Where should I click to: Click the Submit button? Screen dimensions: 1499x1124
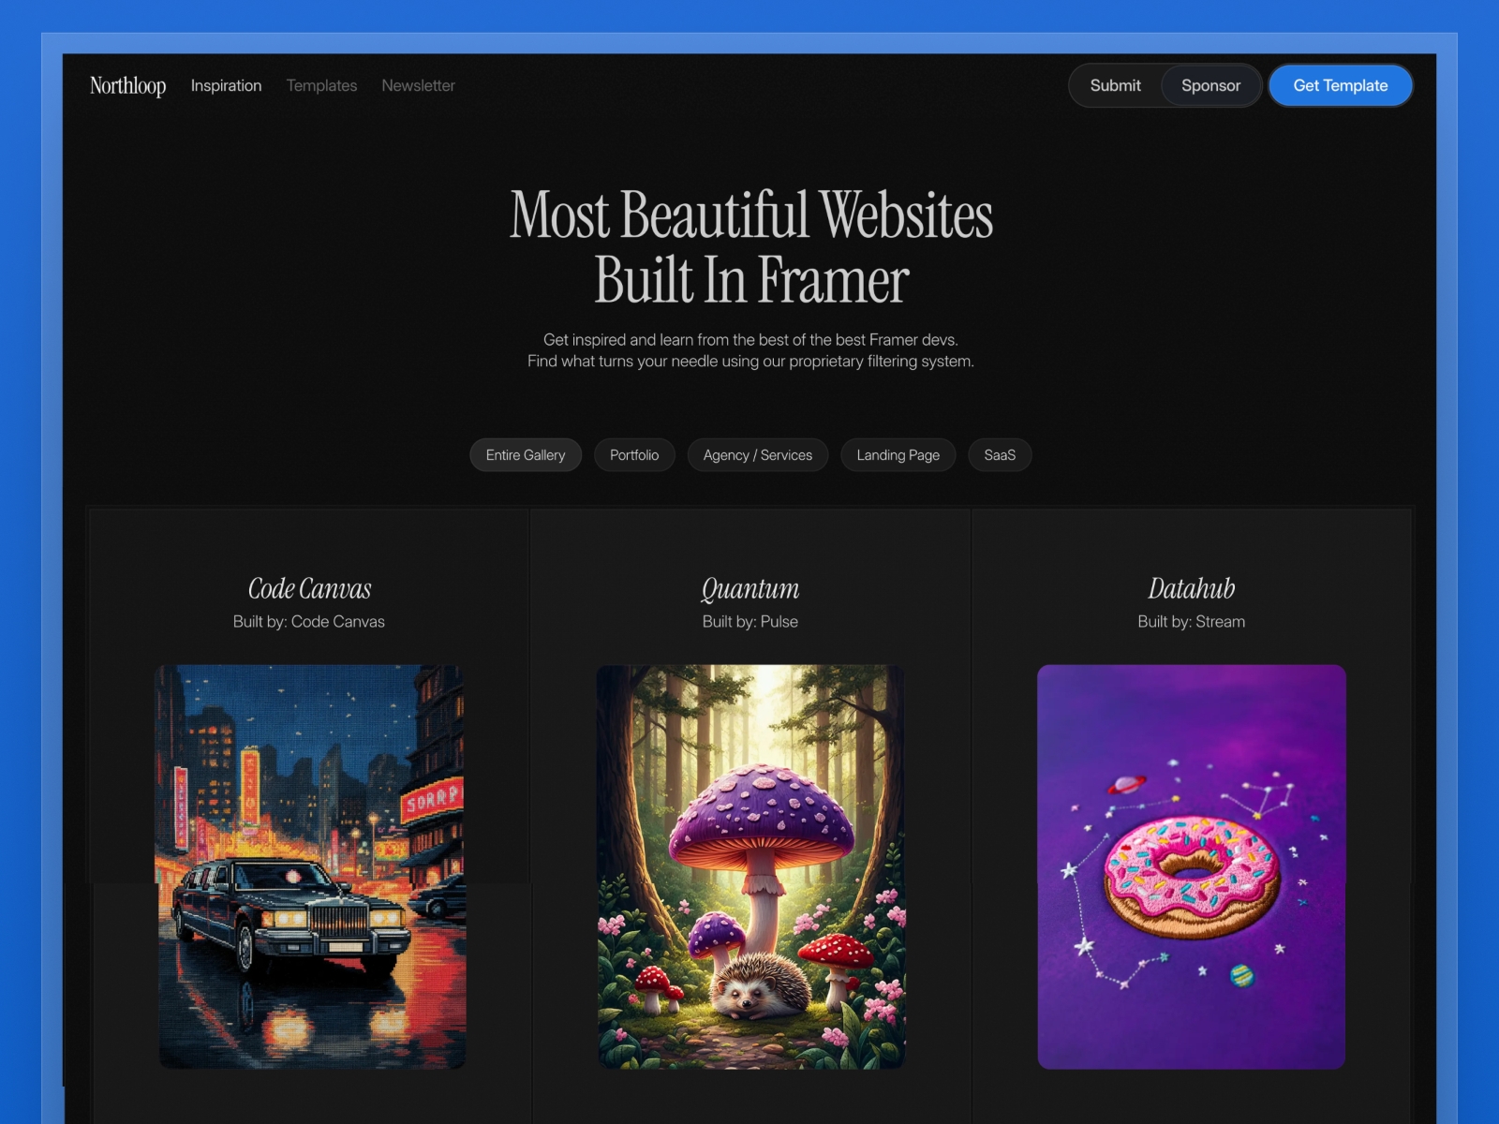click(x=1115, y=85)
